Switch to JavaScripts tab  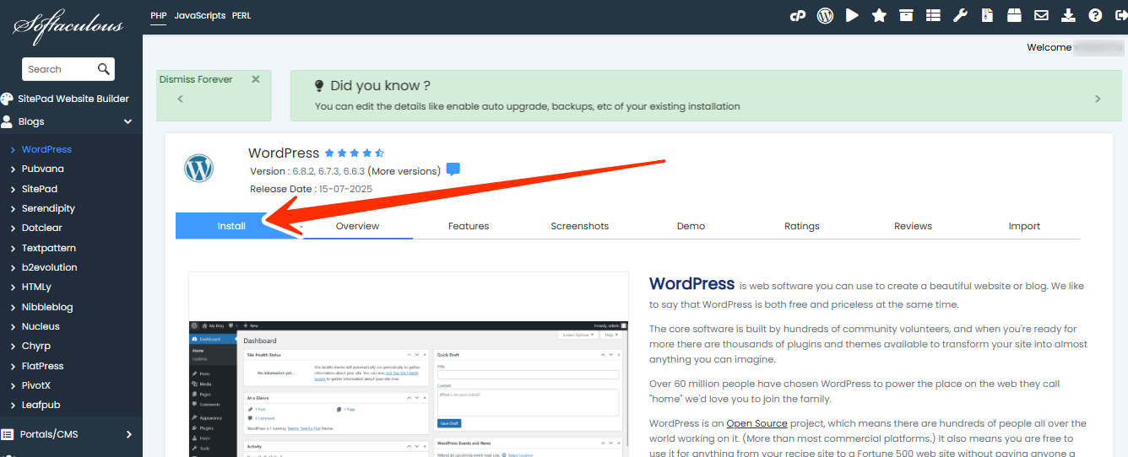(200, 15)
